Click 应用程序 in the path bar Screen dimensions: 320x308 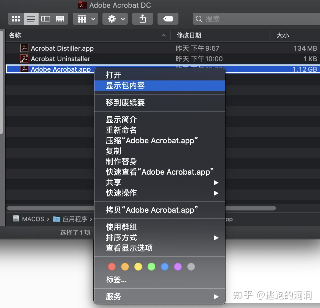pyautogui.click(x=70, y=219)
